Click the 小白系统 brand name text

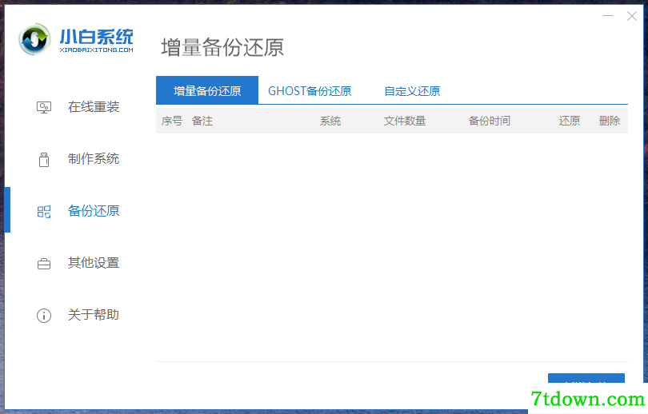[96, 37]
